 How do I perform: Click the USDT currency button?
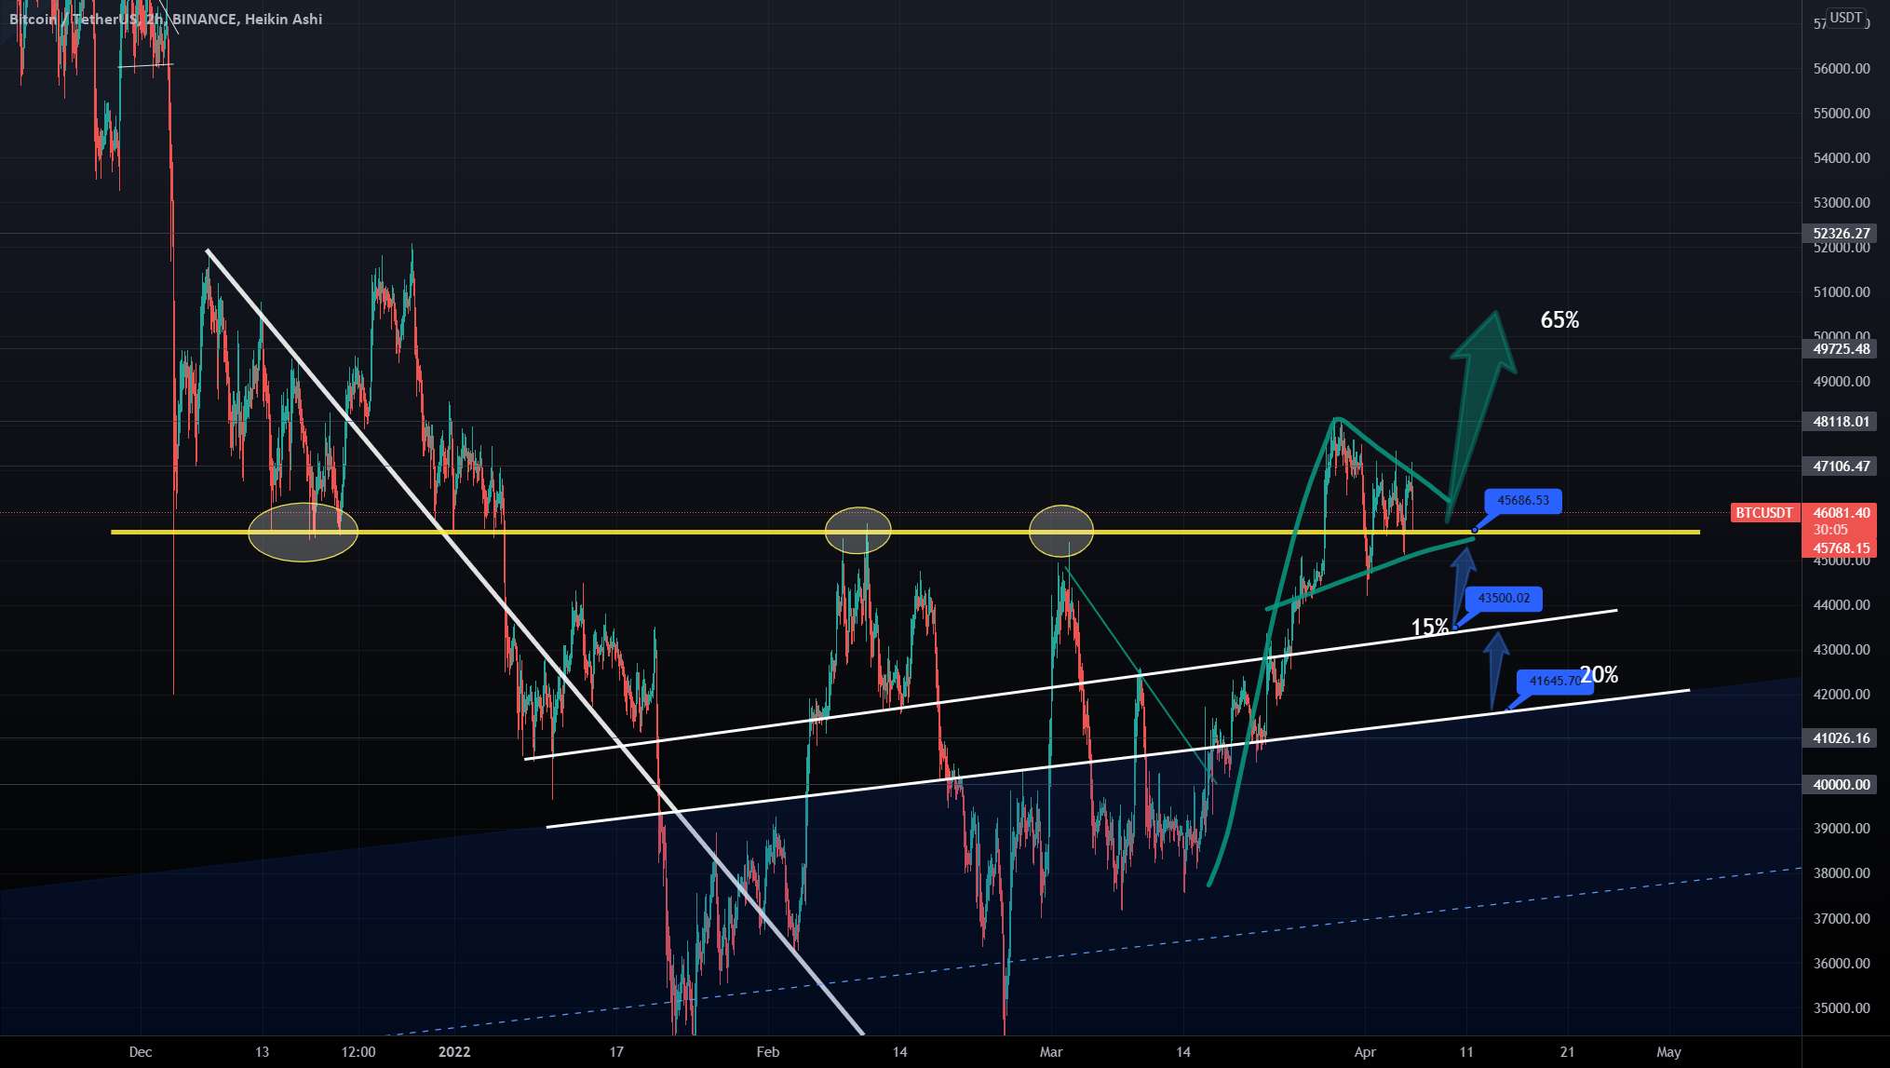click(x=1844, y=18)
